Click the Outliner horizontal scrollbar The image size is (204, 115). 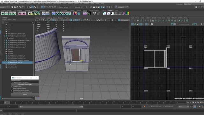tap(17, 98)
